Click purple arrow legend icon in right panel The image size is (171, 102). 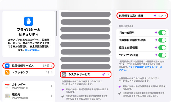pyautogui.click(x=120, y=87)
